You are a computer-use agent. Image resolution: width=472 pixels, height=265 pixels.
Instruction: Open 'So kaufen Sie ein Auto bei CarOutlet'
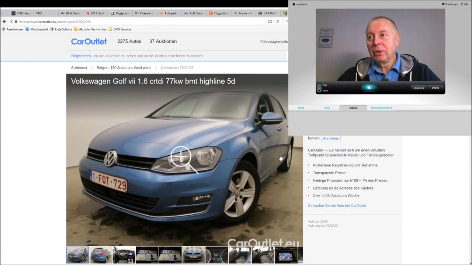(x=337, y=206)
